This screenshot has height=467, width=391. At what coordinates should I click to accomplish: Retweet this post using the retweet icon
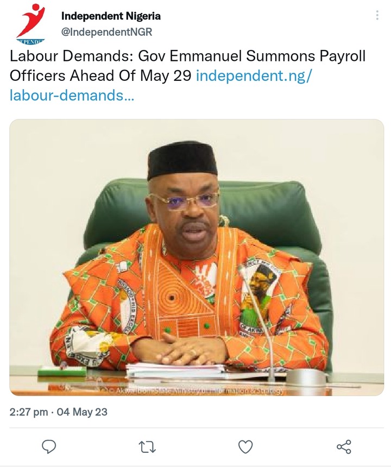pos(147,447)
